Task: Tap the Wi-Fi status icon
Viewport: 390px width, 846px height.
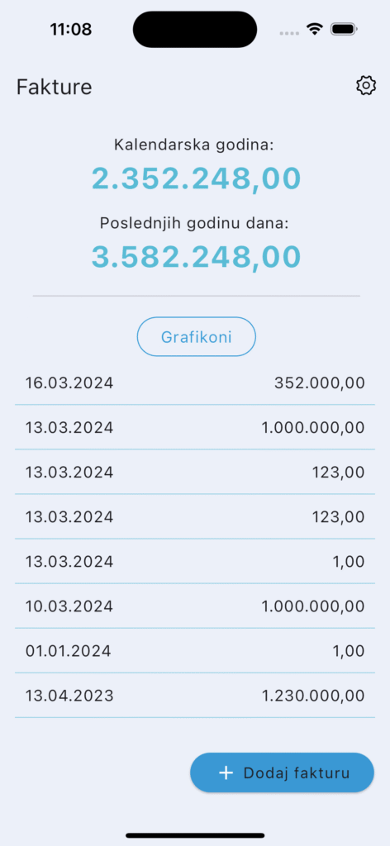Action: [x=314, y=29]
